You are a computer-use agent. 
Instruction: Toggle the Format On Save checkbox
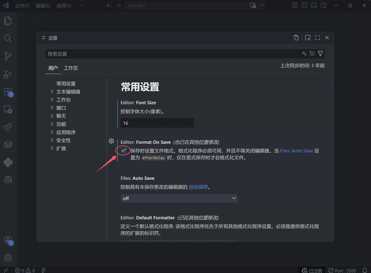point(123,150)
